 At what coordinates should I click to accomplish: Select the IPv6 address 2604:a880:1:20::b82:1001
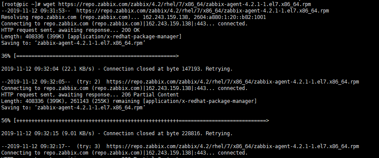[229, 17]
